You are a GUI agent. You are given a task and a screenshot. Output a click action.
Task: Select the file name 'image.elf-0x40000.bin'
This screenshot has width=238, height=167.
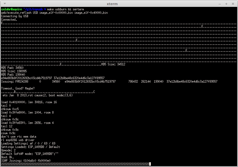click(x=91, y=13)
